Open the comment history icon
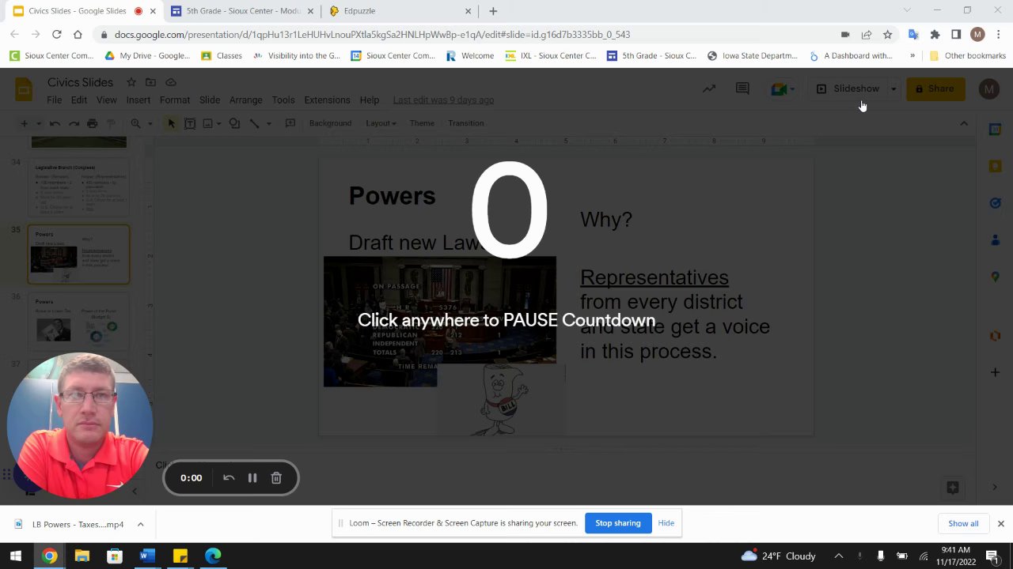Image resolution: width=1013 pixels, height=569 pixels. coord(742,89)
